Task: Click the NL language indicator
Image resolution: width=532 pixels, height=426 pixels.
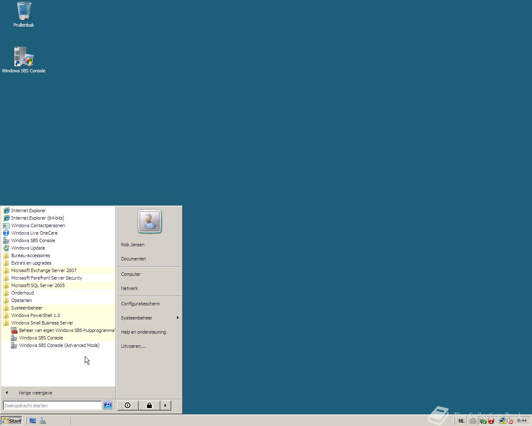Action: [x=461, y=421]
